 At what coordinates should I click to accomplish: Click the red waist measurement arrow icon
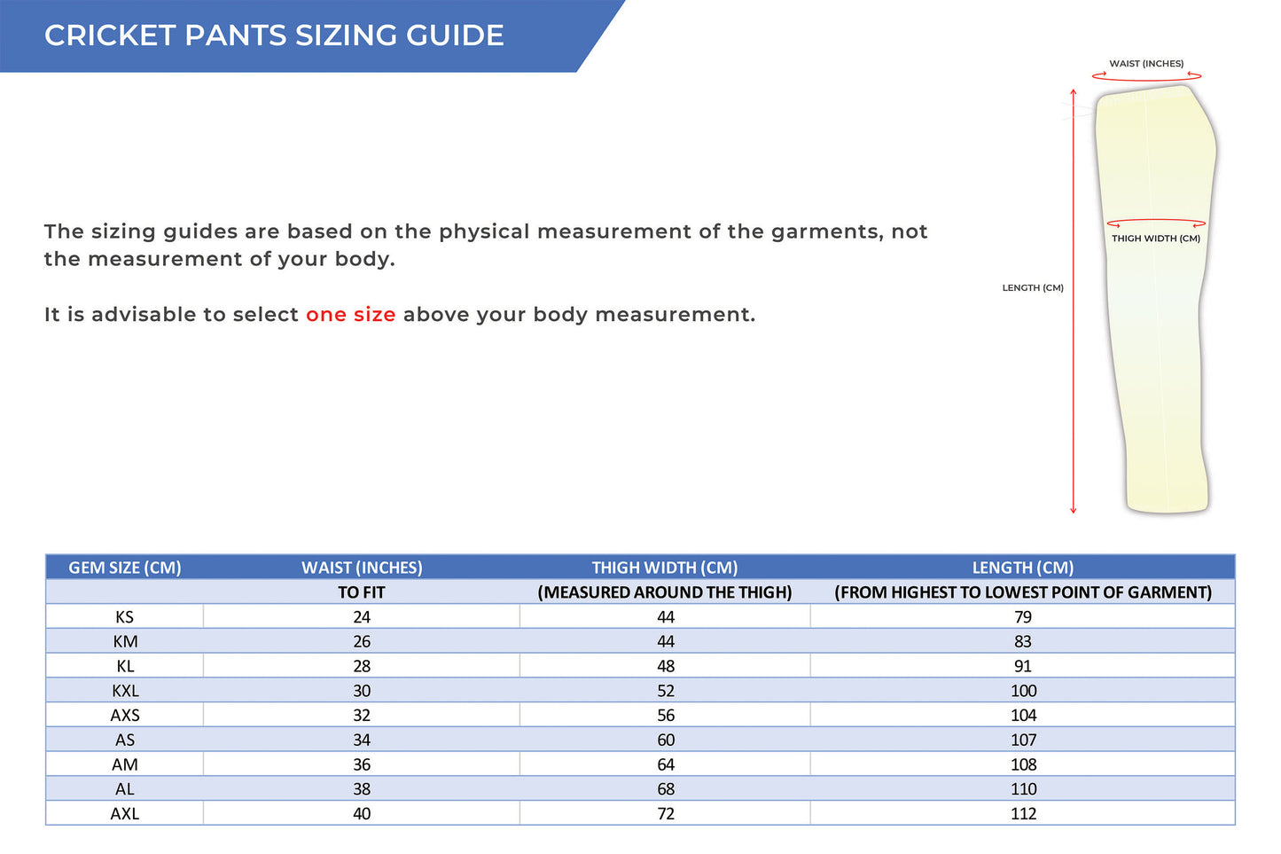1147,76
